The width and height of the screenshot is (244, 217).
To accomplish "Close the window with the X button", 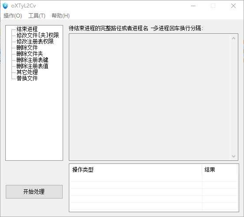I will tap(233, 6).
